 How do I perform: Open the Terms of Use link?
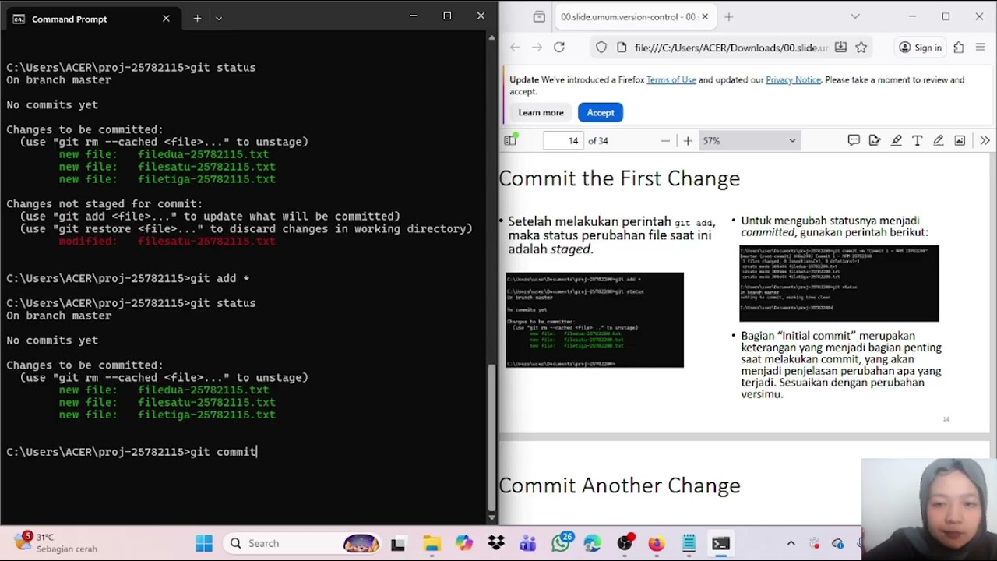671,79
